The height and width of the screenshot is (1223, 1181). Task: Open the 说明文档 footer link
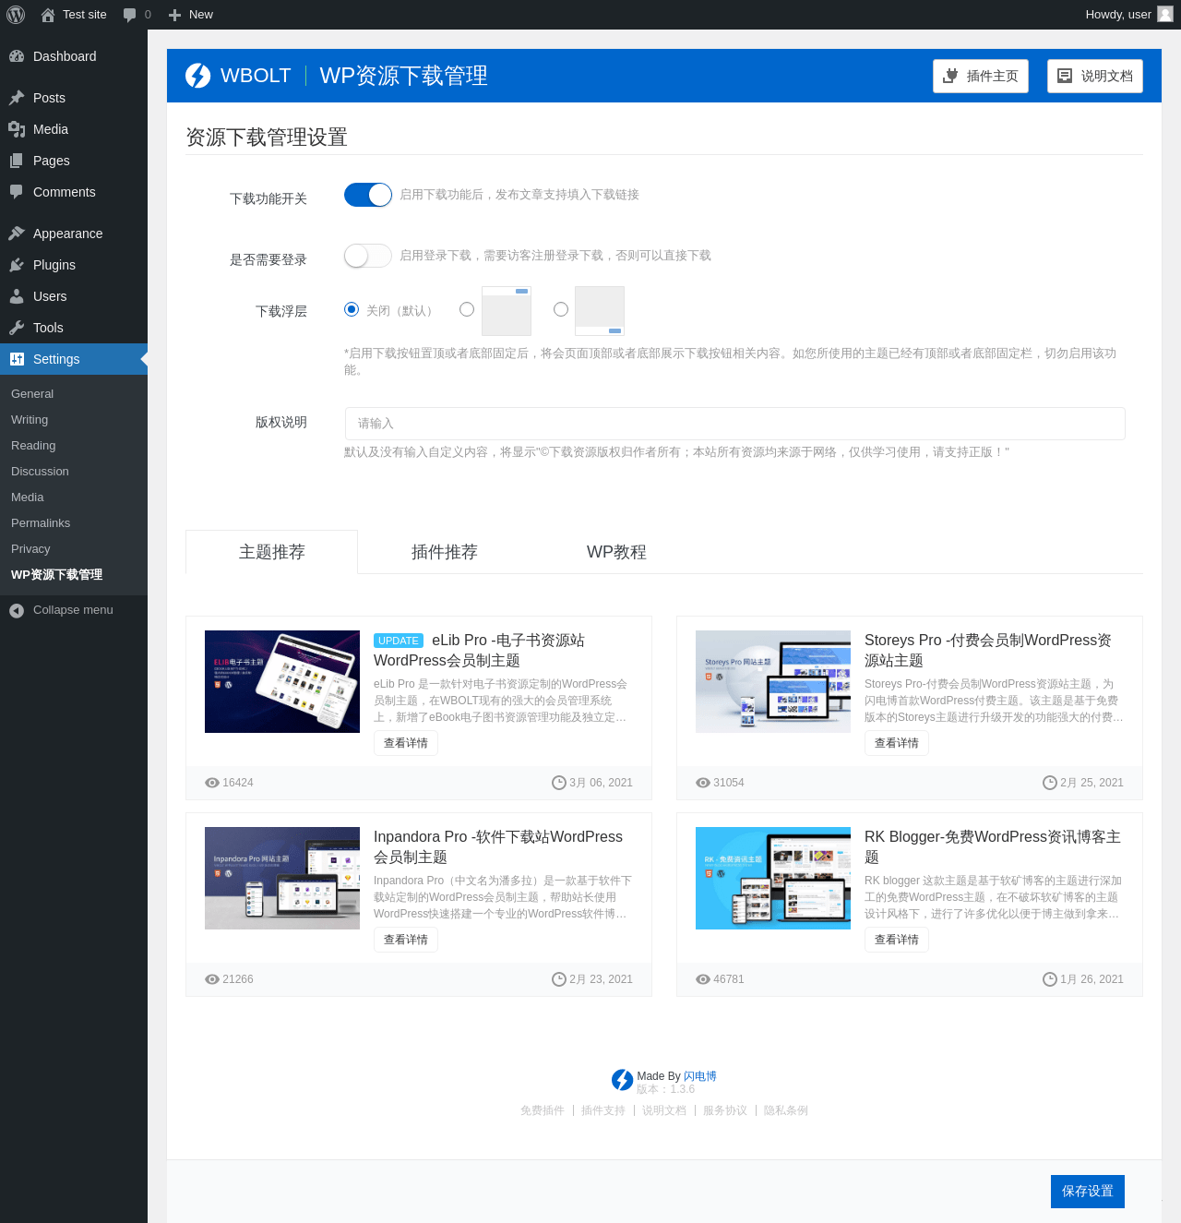664,1110
